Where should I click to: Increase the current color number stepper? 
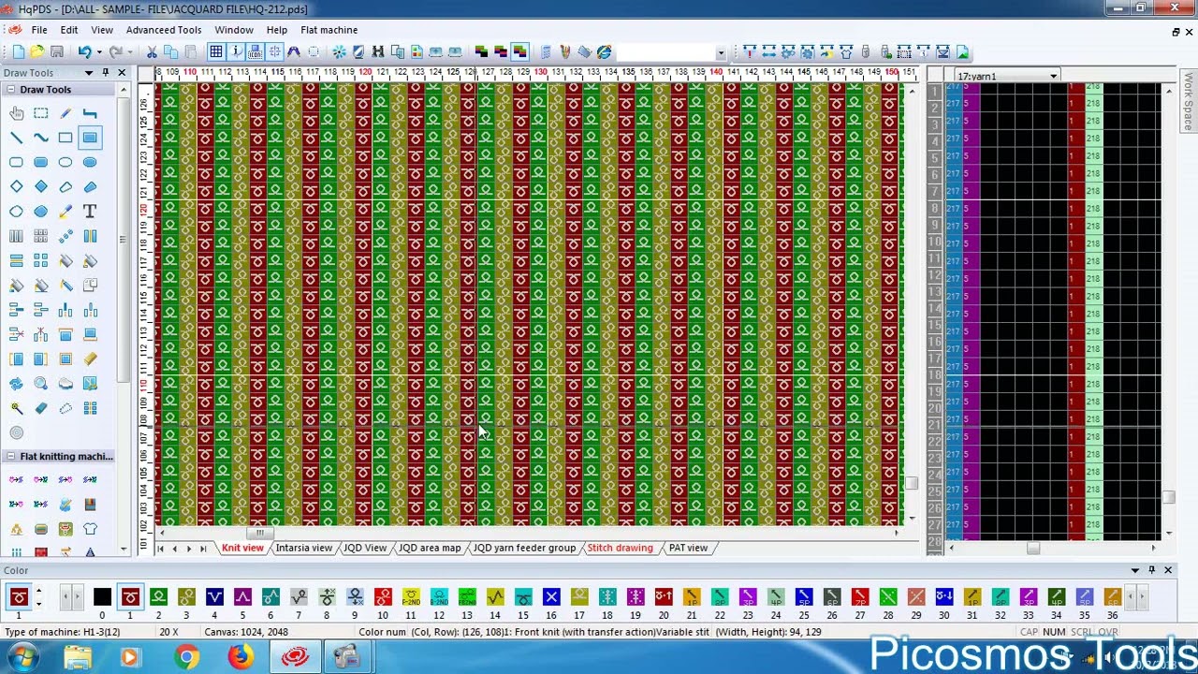click(38, 593)
